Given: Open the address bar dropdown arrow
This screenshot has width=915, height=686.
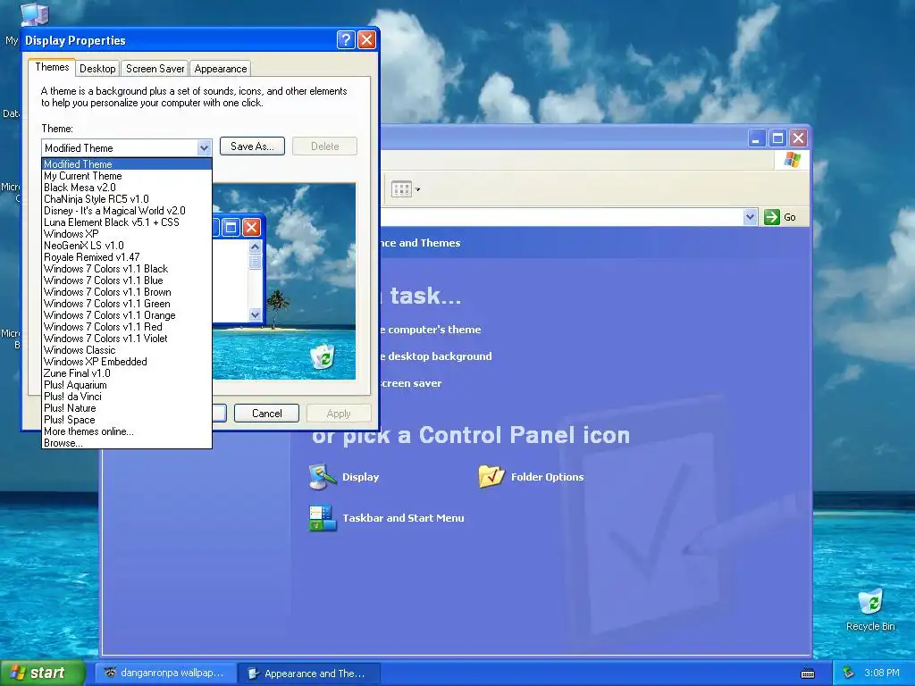Looking at the screenshot, I should pyautogui.click(x=750, y=217).
